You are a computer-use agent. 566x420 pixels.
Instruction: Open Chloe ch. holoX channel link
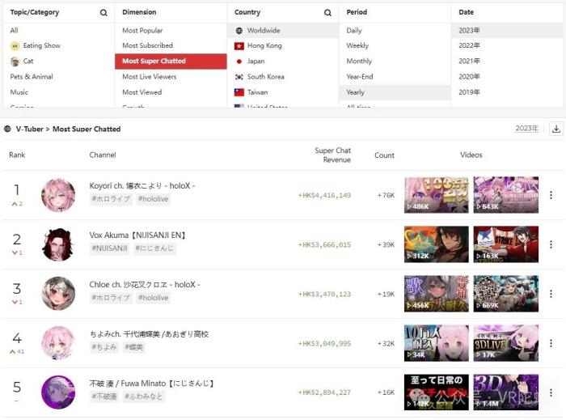point(145,285)
